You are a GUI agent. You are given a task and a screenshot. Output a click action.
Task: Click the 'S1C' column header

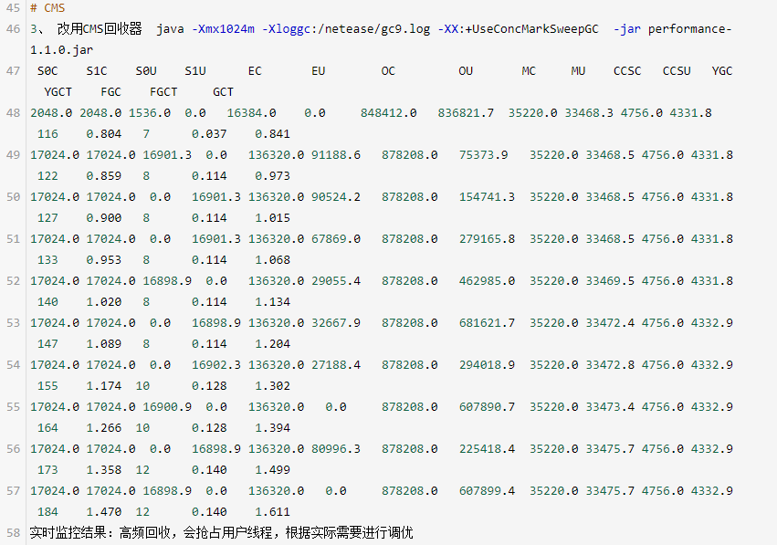pos(97,71)
